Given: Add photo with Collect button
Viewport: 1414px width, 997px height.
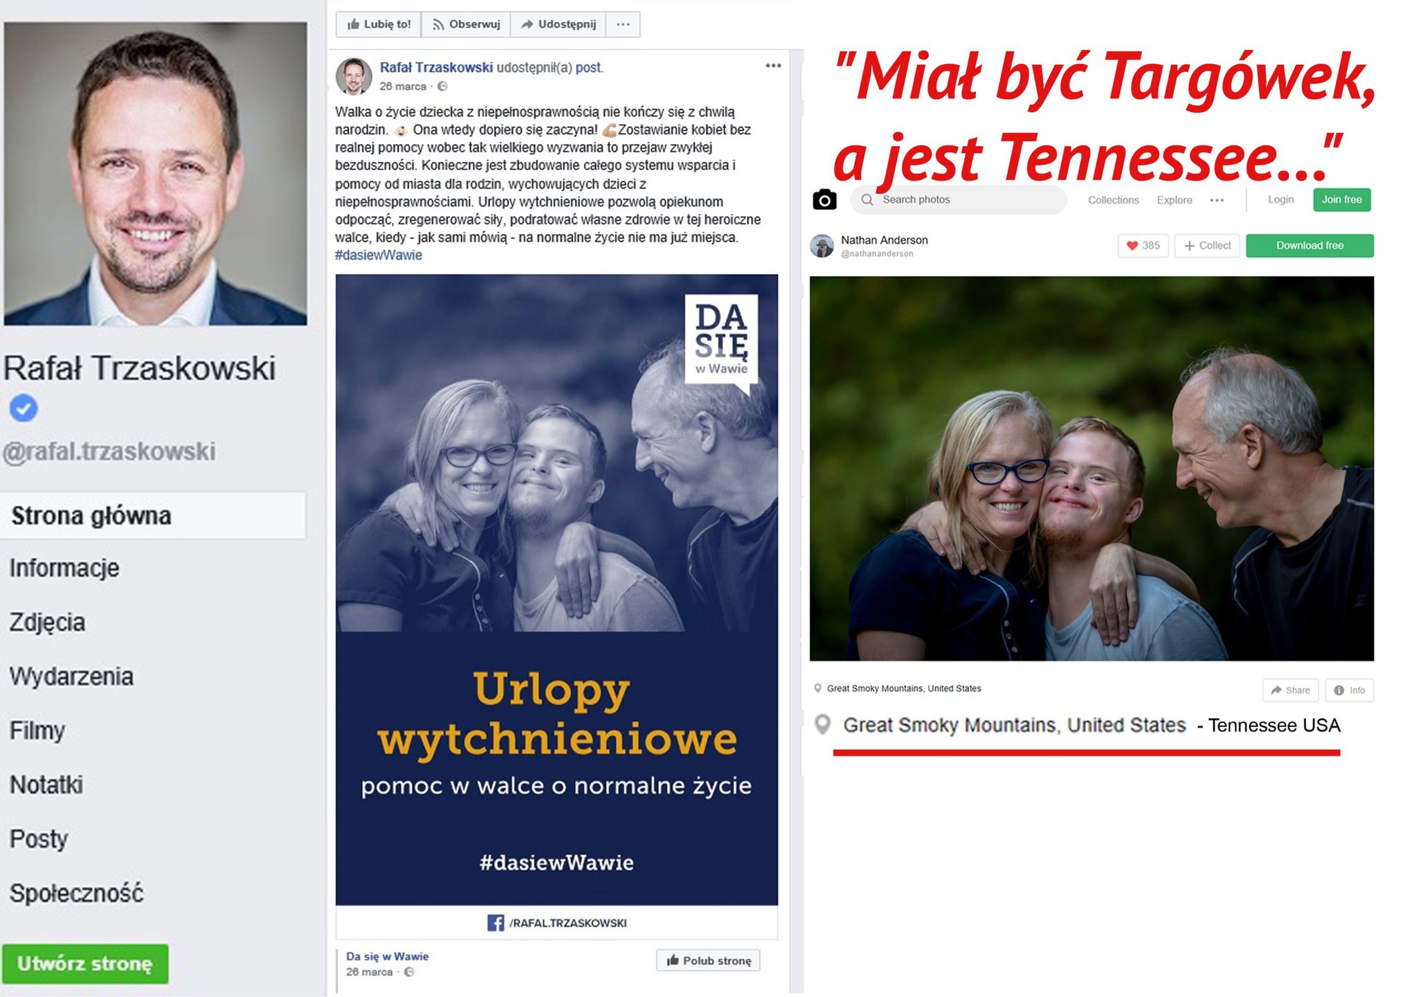Looking at the screenshot, I should [x=1207, y=246].
